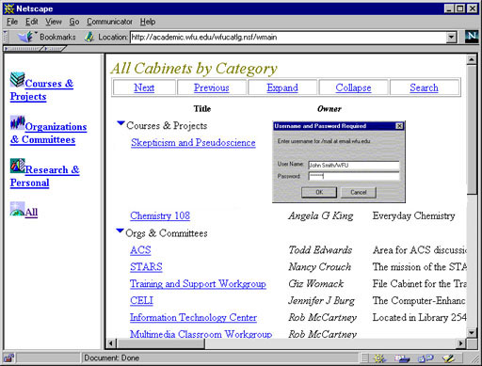This screenshot has width=482, height=366.
Task: Click the Organizations & Committees sidebar link
Action: coord(48,133)
